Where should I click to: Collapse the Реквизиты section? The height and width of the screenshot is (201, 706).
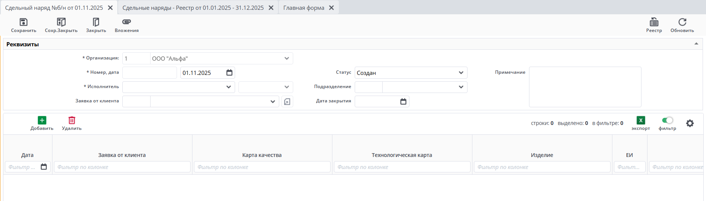[696, 44]
